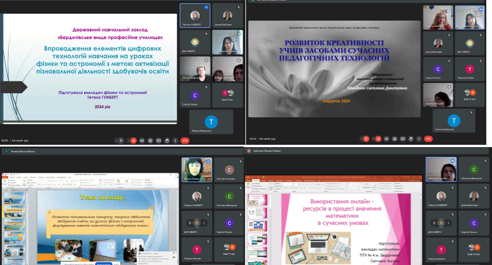492x265 pixels.
Task: Mute the microphone in the top-left meeting
Action: click(121, 140)
